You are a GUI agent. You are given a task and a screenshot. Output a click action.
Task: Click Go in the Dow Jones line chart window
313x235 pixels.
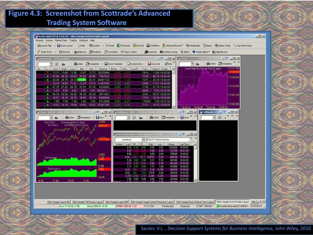tap(198, 64)
